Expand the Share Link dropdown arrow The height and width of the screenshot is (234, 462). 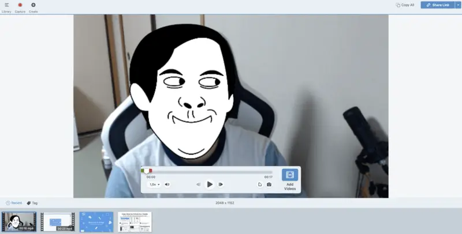[x=458, y=5]
